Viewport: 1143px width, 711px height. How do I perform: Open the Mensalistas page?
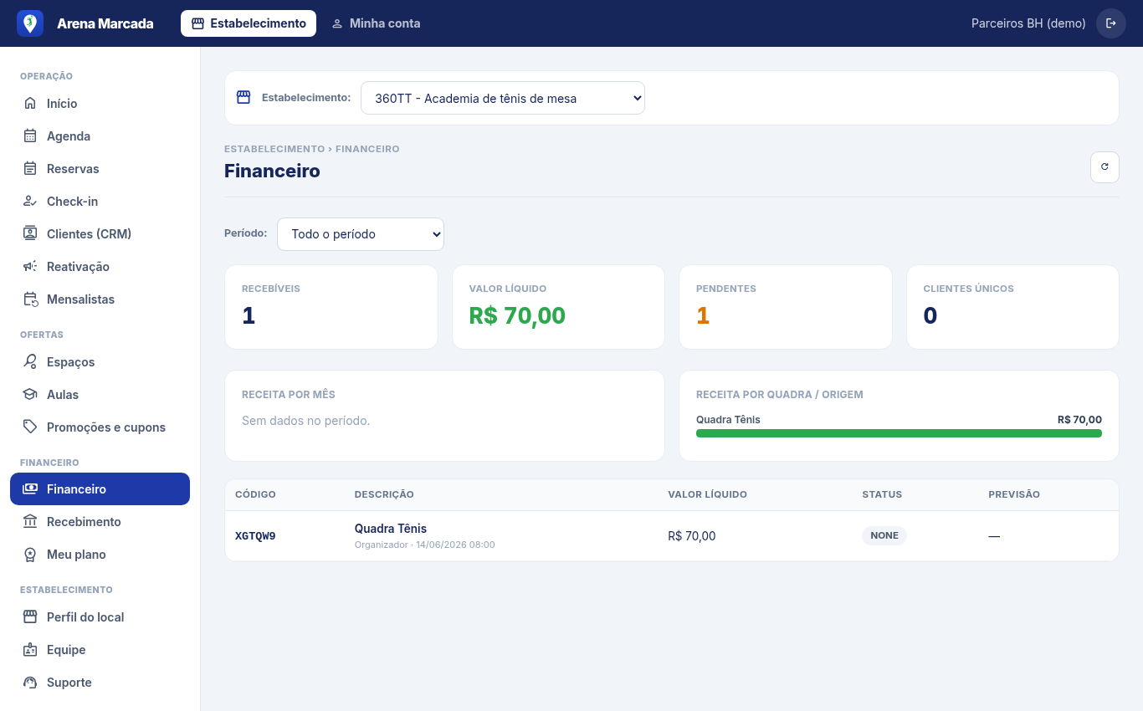point(100,299)
